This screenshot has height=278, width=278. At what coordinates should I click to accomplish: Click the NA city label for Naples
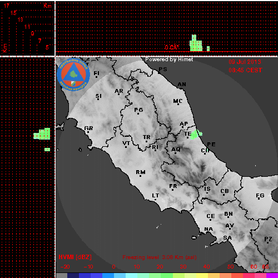pyautogui.click(x=209, y=229)
